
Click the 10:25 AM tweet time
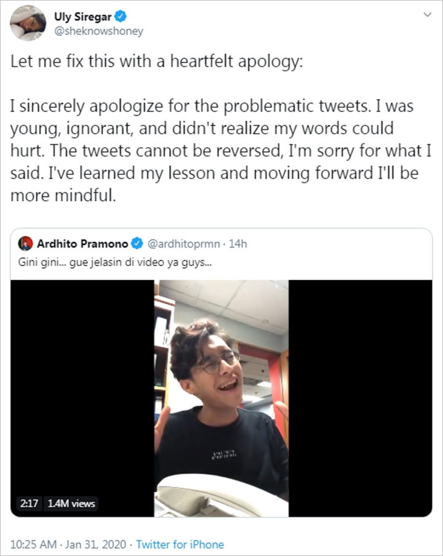tap(36, 544)
